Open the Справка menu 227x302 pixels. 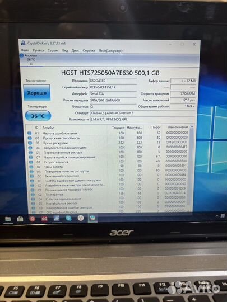point(89,51)
